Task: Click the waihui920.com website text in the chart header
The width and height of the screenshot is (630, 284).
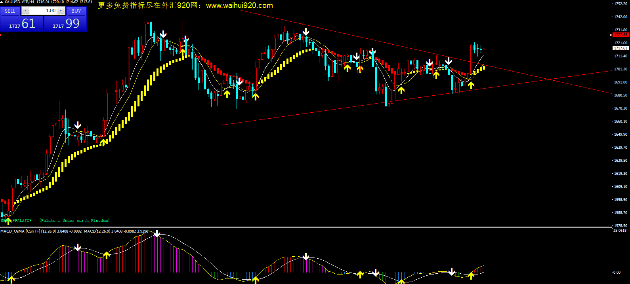Action: 239,6
